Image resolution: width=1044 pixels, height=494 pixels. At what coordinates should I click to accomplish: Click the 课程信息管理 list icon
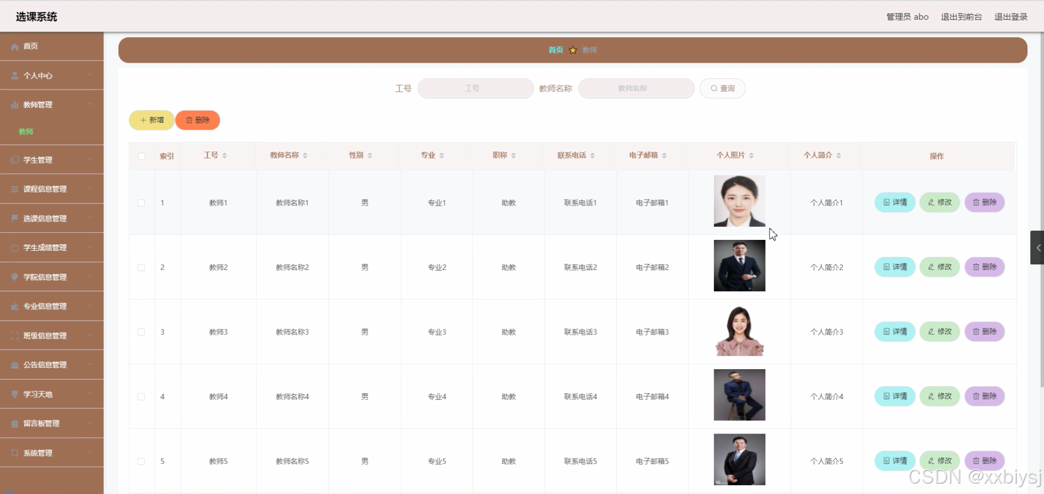pyautogui.click(x=14, y=189)
